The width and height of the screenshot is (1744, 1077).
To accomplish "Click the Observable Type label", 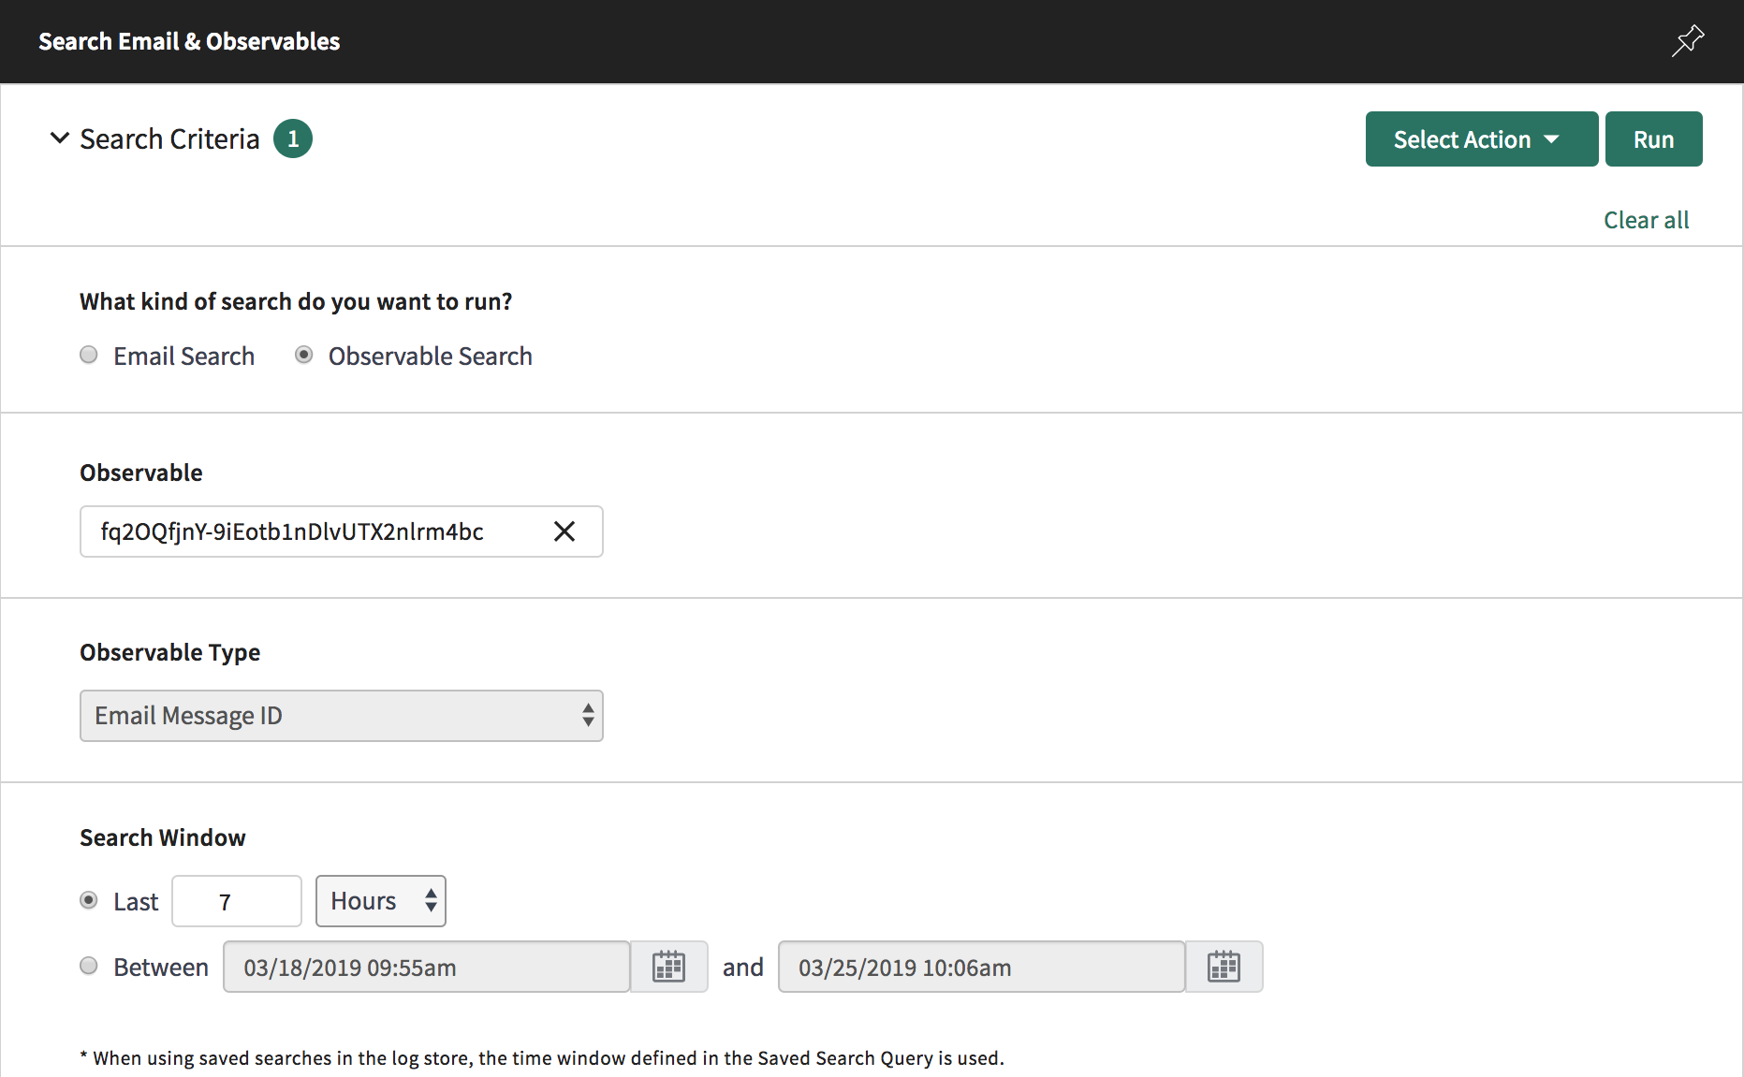I will [170, 652].
